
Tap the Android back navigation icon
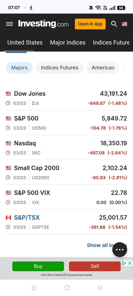(x=100, y=288)
